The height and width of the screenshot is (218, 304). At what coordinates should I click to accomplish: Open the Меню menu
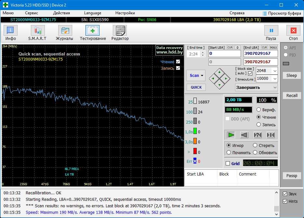(x=8, y=13)
